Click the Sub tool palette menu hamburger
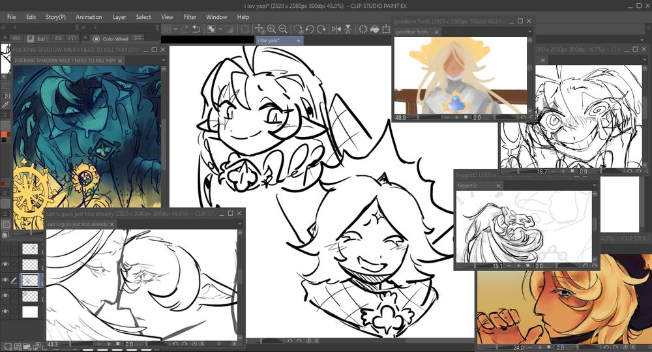Image resolution: width=652 pixels, height=352 pixels. pos(5,38)
